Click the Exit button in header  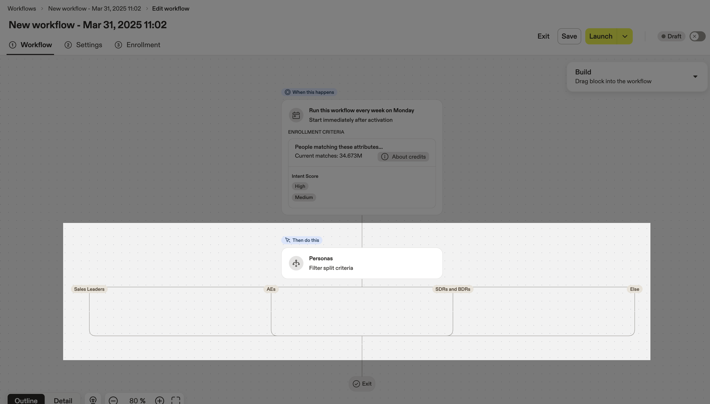point(543,36)
